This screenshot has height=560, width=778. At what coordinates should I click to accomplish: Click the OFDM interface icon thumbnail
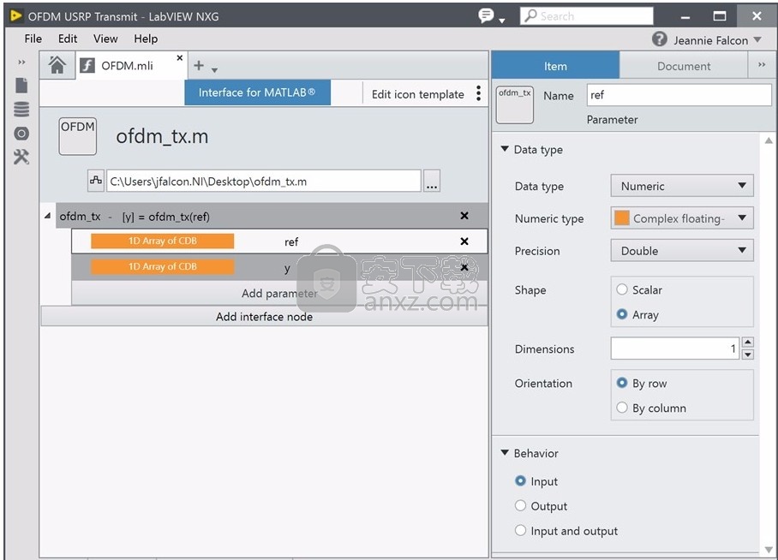[x=77, y=136]
